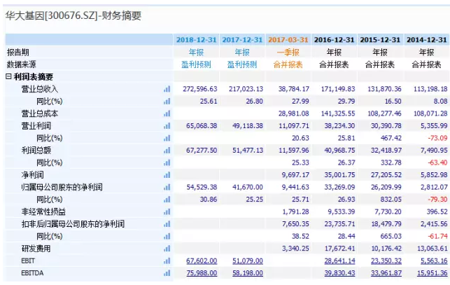450x285 pixels.
Task: Show trend chart for 营业利润
Action: point(167,126)
